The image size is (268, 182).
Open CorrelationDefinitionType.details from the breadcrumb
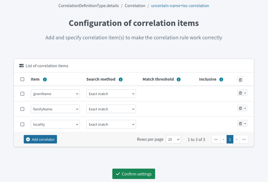click(x=89, y=5)
